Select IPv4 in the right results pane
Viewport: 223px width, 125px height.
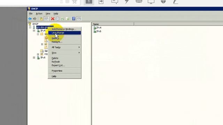tap(99, 28)
